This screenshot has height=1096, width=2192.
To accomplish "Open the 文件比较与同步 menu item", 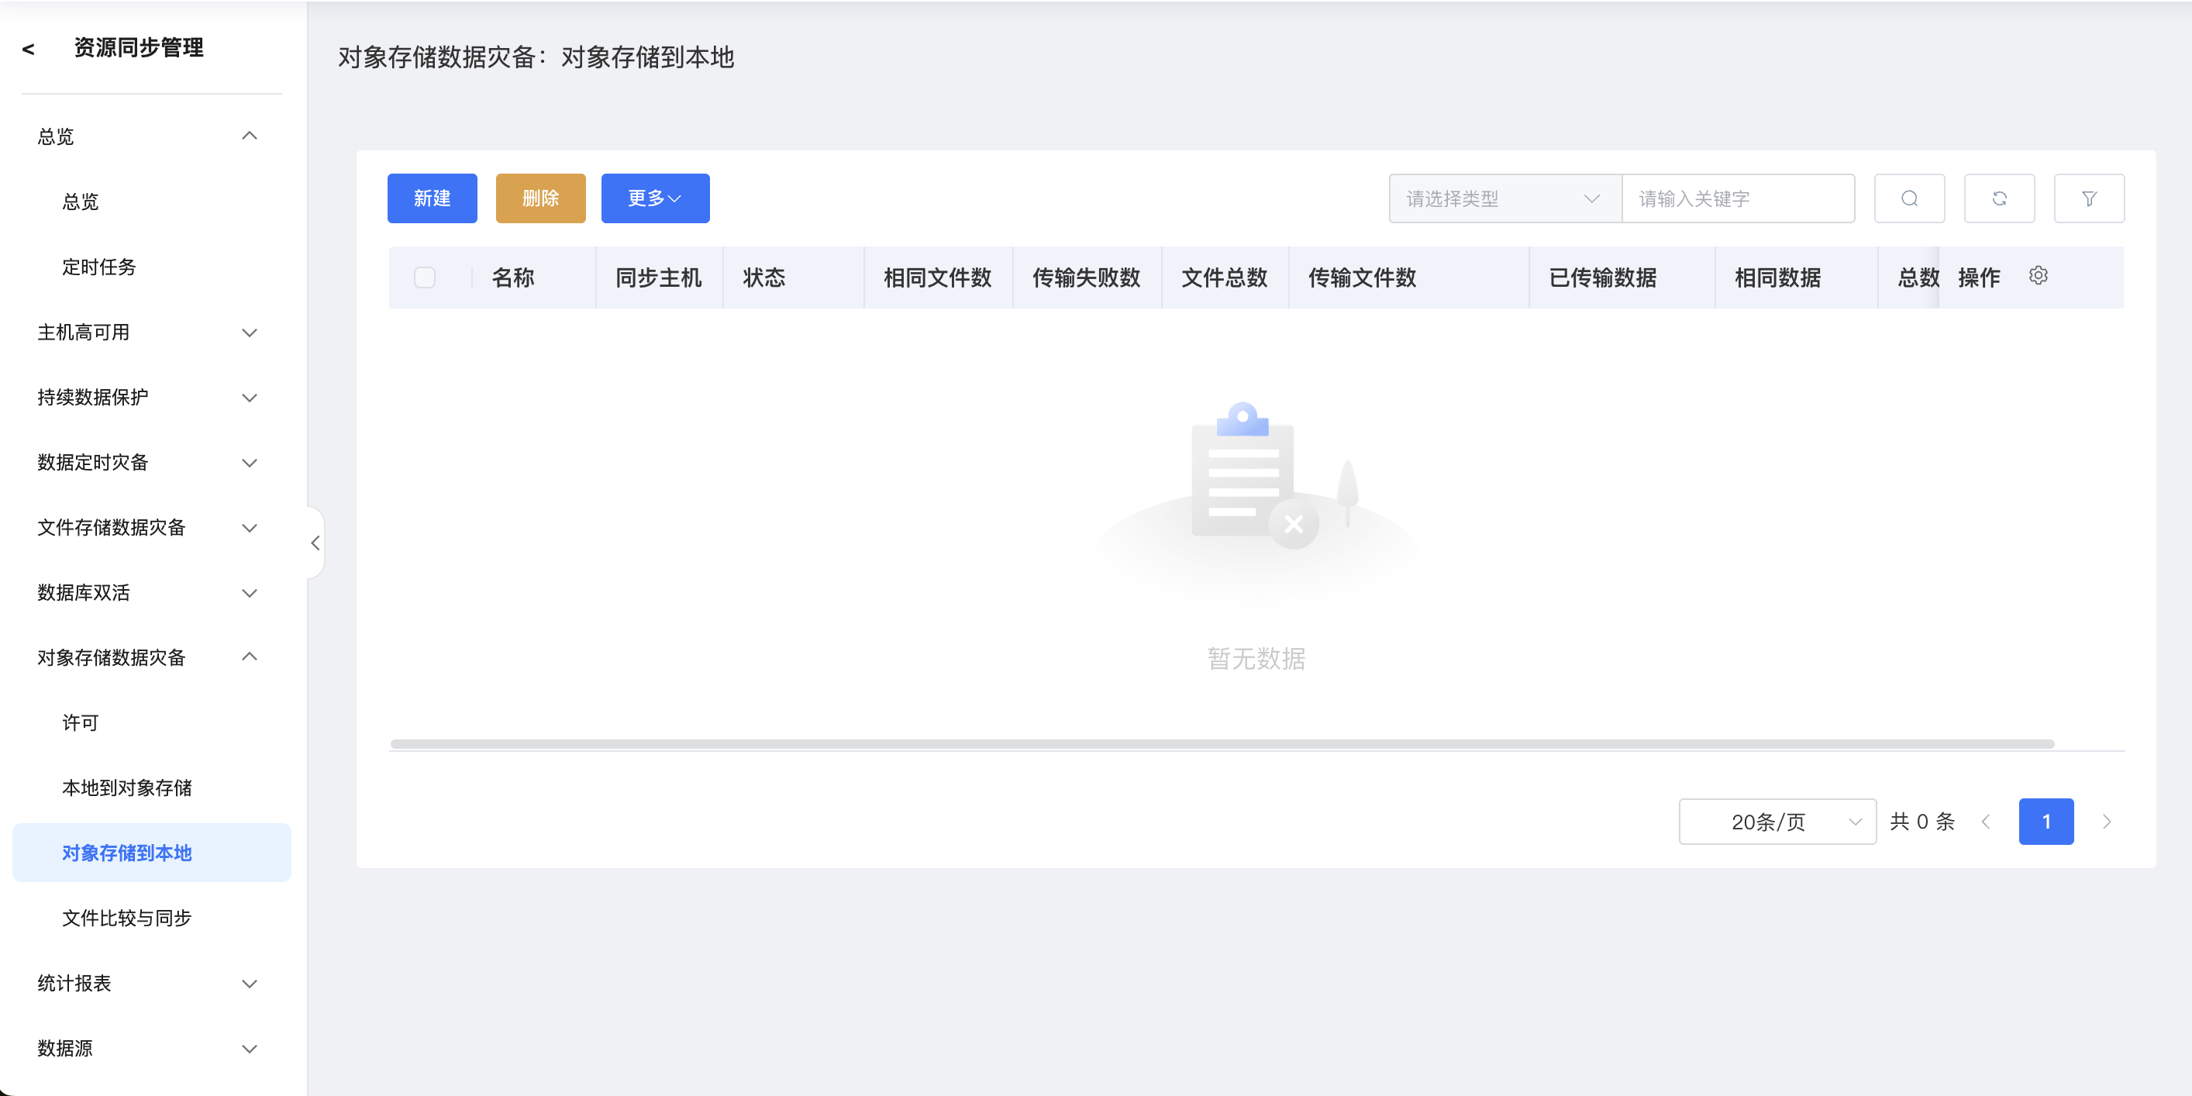I will click(x=127, y=917).
